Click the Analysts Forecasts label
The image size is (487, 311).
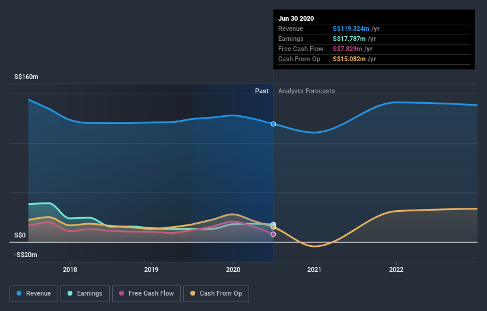[x=307, y=91]
